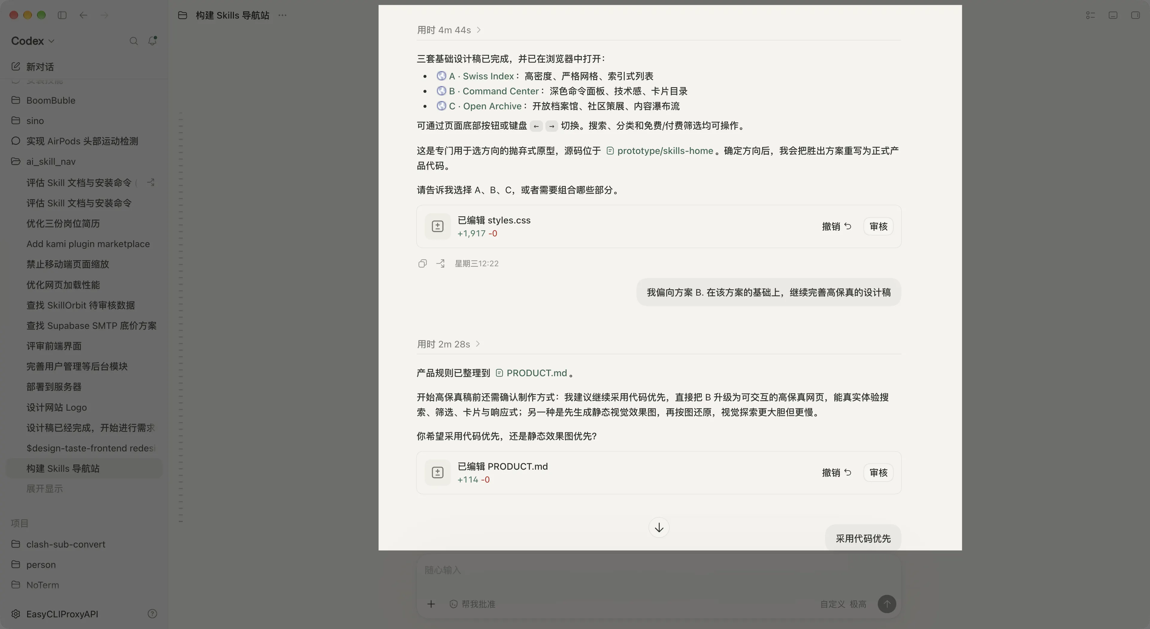Undo the PRODUCT.md edit with 撤销
The height and width of the screenshot is (629, 1150).
(x=837, y=472)
